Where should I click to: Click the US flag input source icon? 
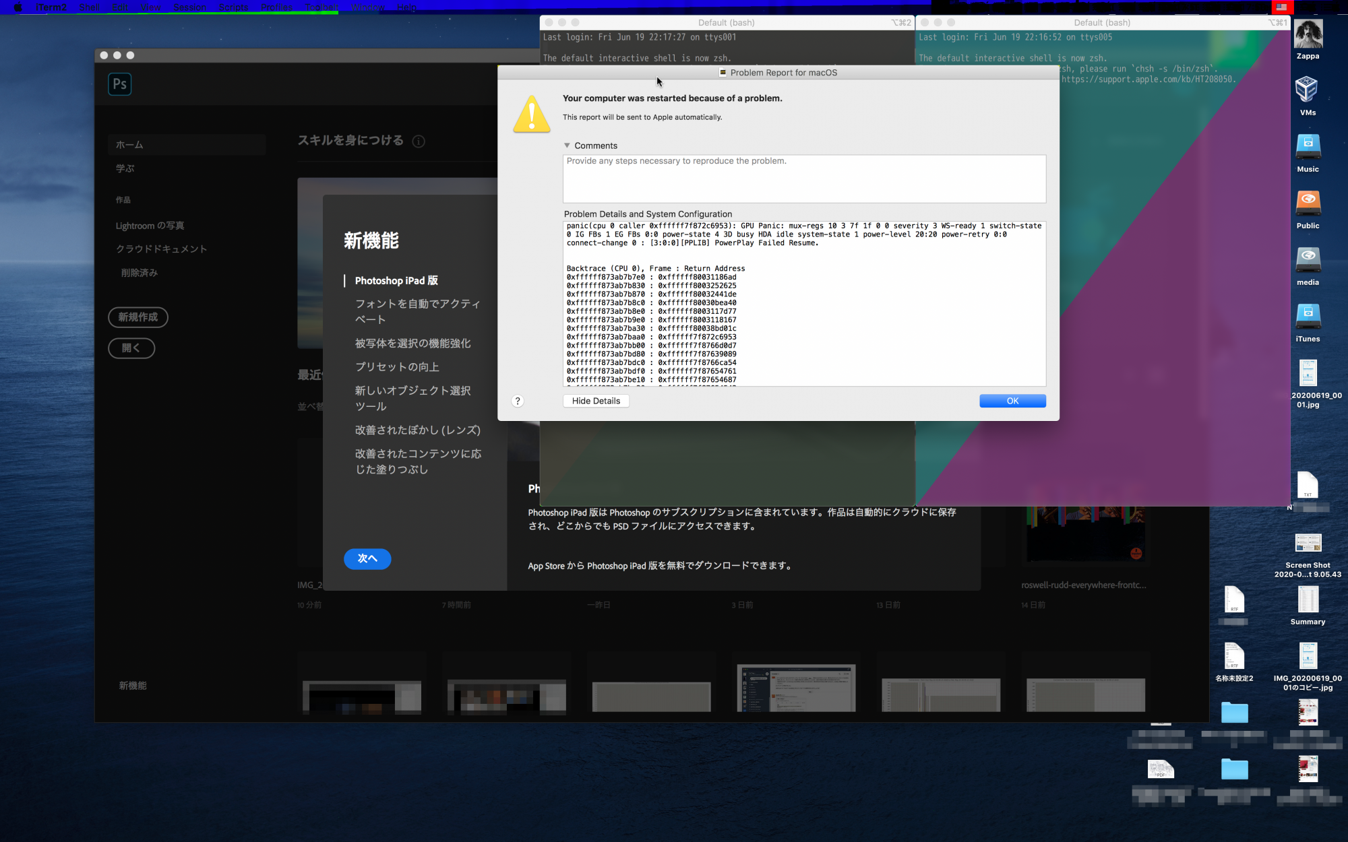(x=1281, y=7)
